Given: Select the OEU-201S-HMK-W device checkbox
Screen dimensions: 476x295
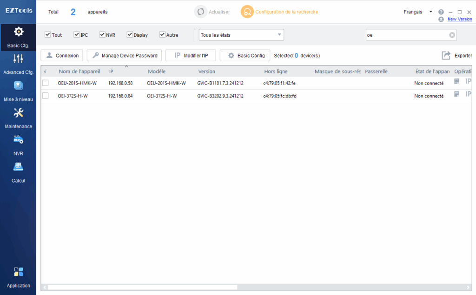Looking at the screenshot, I should click(46, 83).
